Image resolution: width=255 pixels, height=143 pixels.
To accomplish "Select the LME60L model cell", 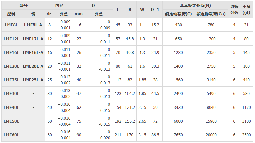I will pyautogui.click(x=11, y=135).
